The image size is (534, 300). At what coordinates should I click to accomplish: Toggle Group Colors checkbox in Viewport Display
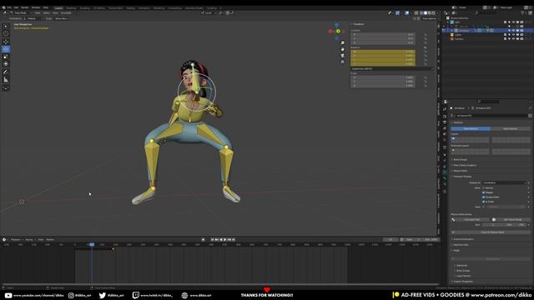484,197
